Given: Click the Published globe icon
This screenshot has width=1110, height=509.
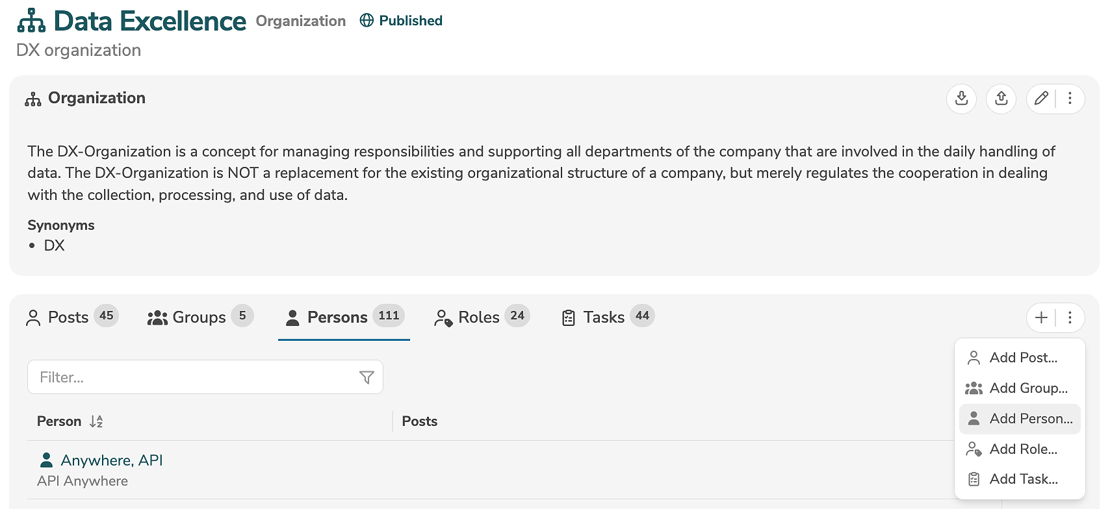Looking at the screenshot, I should click(367, 21).
